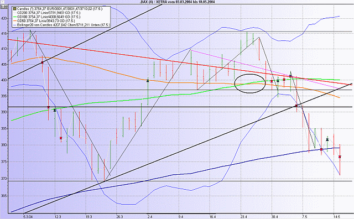Click the red triangle marker at 14.5
This screenshot has height=219, width=354.
pyautogui.click(x=340, y=157)
